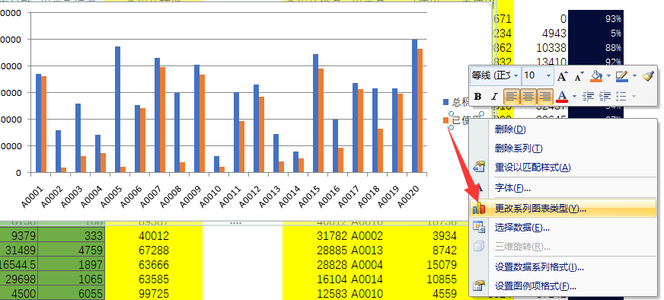The height and width of the screenshot is (300, 664).
Task: Click the increase font size icon
Action: point(563,76)
